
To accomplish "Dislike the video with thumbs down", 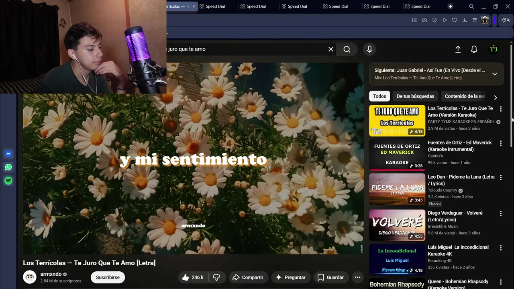I will click(x=216, y=277).
